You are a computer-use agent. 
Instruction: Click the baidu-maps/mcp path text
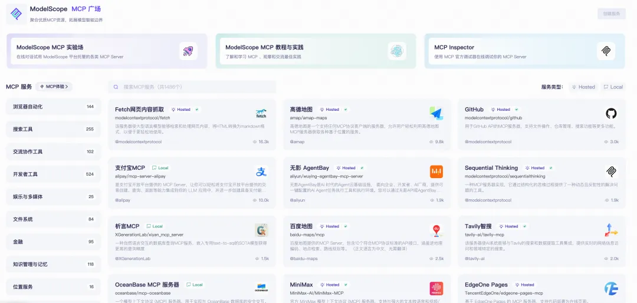coord(307,235)
